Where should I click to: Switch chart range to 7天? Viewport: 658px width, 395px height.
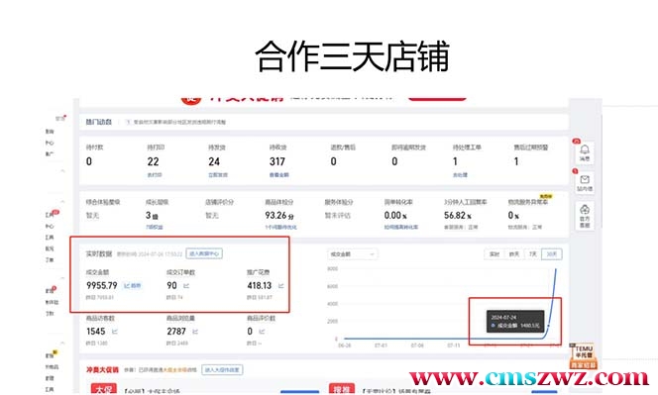tap(532, 254)
